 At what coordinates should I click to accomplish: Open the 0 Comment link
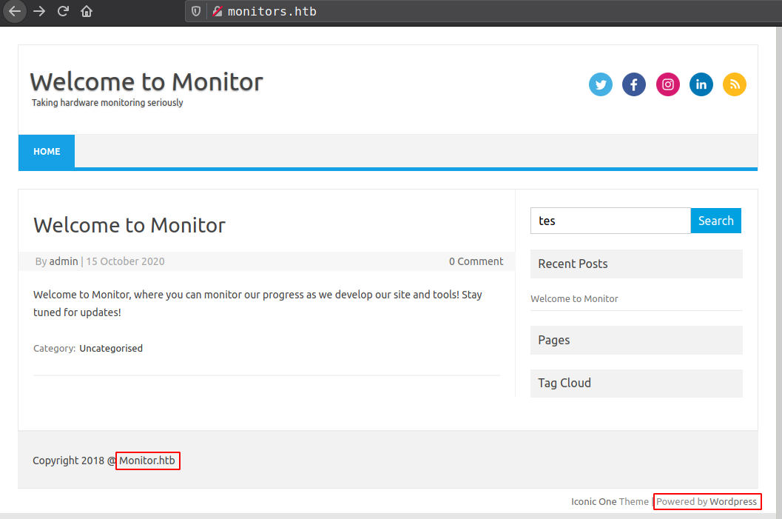coord(476,261)
